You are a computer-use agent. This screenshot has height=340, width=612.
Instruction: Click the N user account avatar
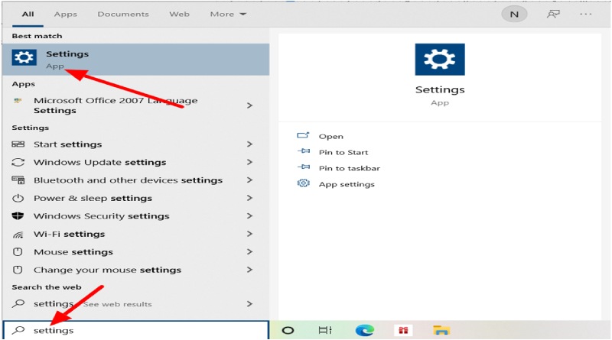[514, 15]
